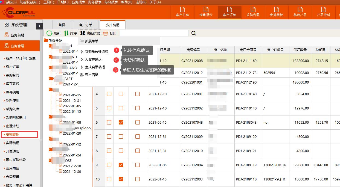The image size is (340, 187).
Task: Click the 安排装柜 icon in the top ribbon
Action: [x=277, y=12]
